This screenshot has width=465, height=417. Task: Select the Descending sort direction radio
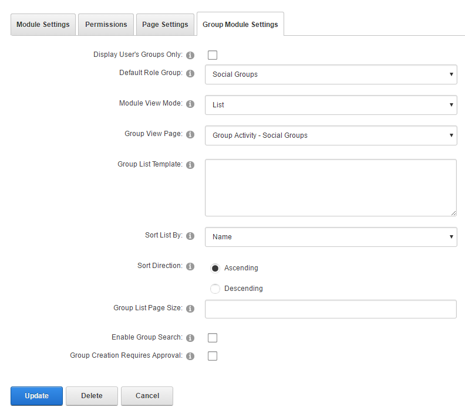tap(215, 289)
